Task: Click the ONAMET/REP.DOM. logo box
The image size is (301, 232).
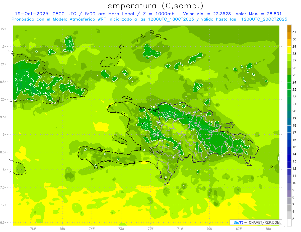Action: [256, 222]
